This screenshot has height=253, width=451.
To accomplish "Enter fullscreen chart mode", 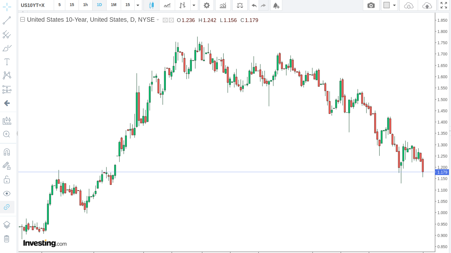I will (x=444, y=5).
